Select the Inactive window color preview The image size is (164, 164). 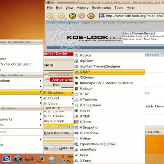(x=61, y=74)
